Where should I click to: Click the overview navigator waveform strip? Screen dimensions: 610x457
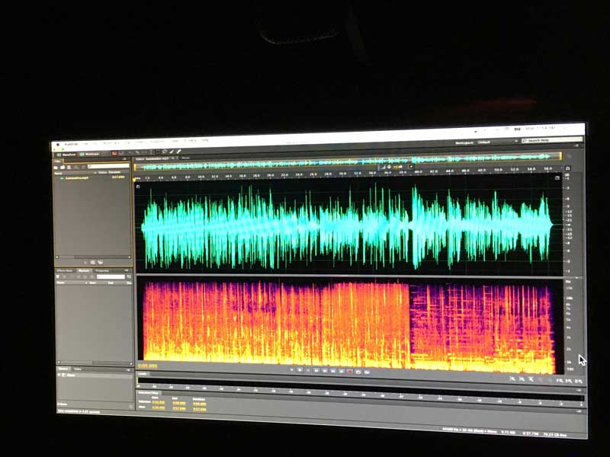(348, 162)
